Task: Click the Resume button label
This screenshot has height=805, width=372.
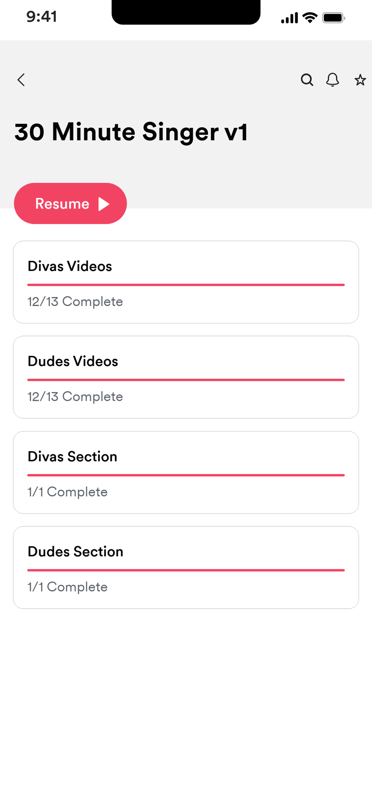Action: (62, 204)
